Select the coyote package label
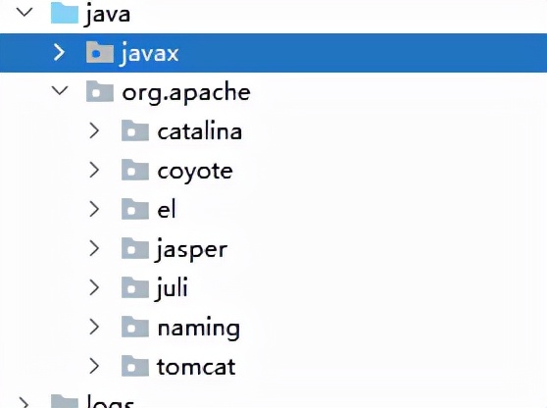The image size is (547, 408). (195, 172)
